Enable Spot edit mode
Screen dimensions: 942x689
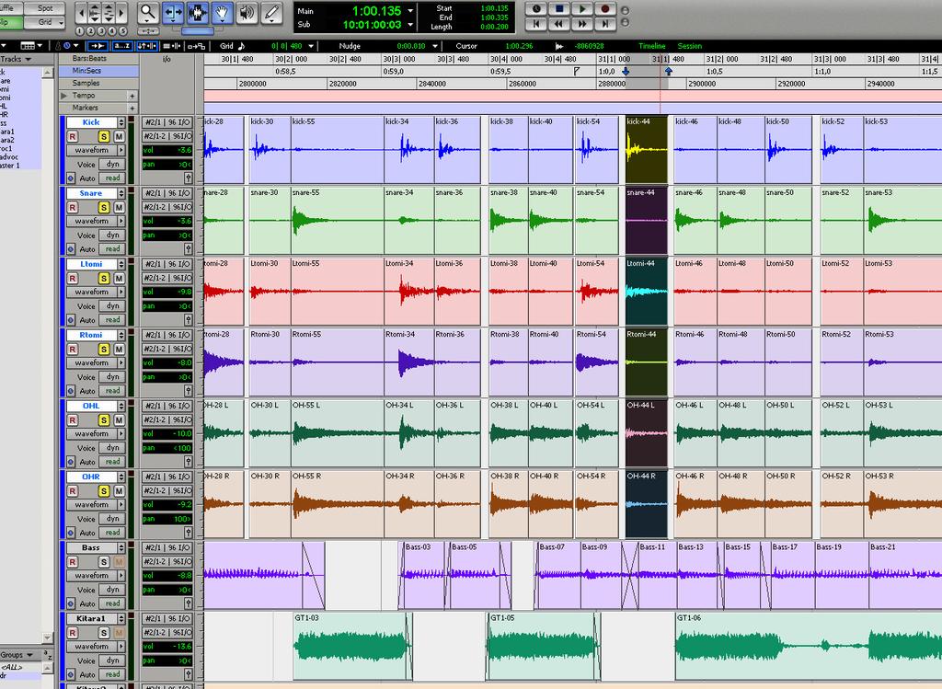44,7
